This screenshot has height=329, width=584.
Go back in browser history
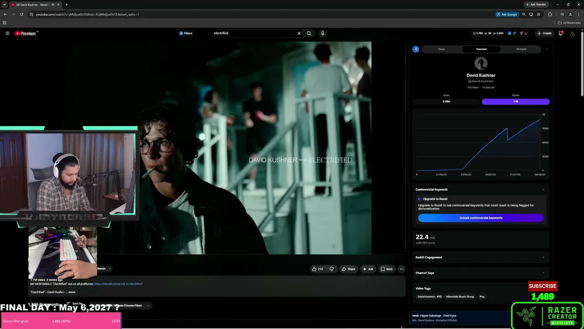click(x=5, y=14)
